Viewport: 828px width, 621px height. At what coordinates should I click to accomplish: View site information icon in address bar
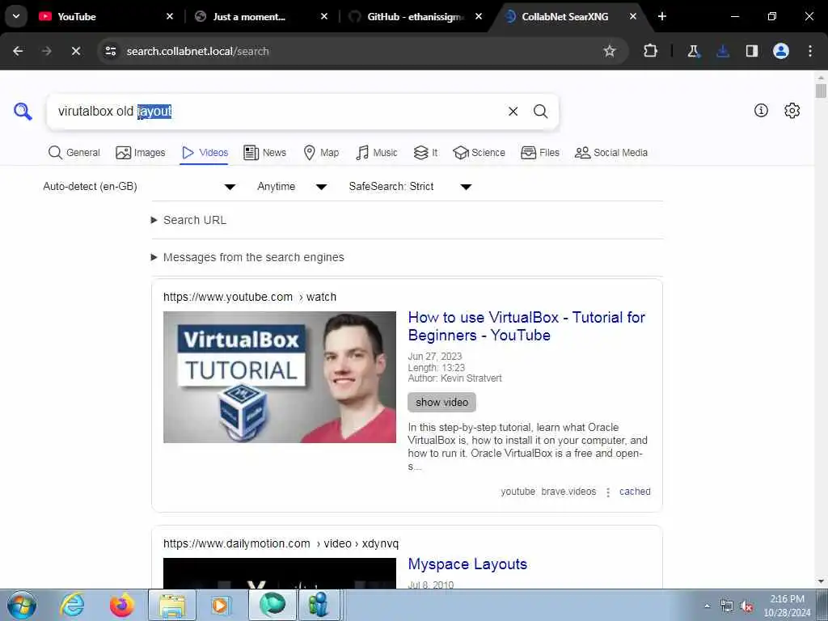[x=110, y=51]
